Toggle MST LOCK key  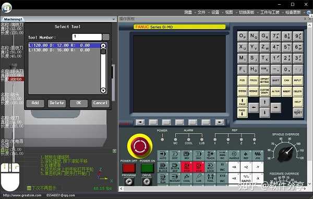tap(210, 167)
